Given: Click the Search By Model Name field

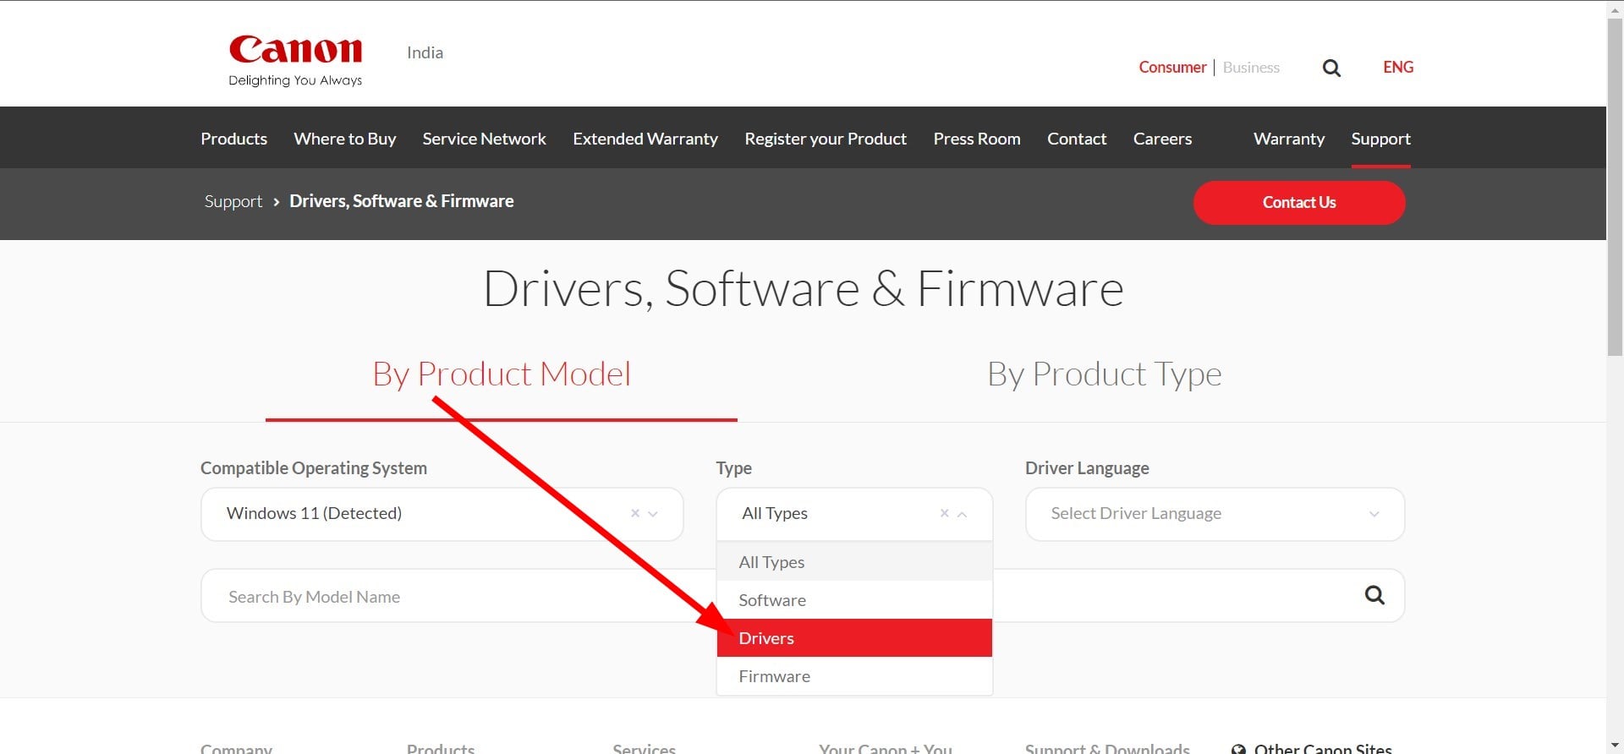Looking at the screenshot, I should [x=457, y=597].
